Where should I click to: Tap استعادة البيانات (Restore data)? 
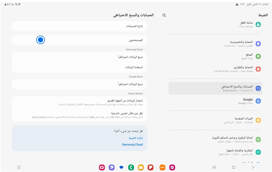point(79,67)
